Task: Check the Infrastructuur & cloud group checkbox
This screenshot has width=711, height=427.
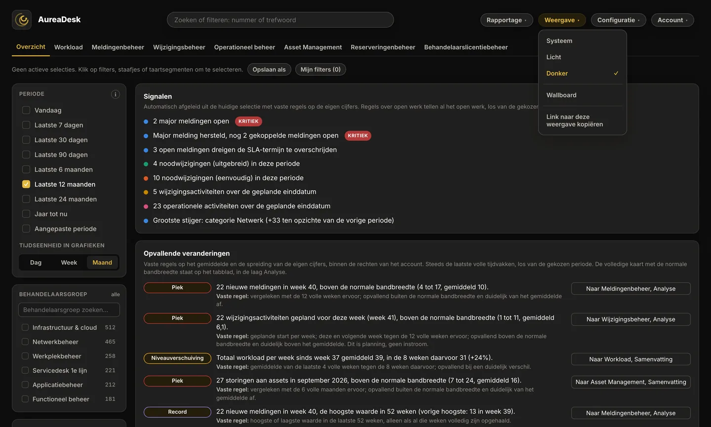Action: (x=25, y=327)
